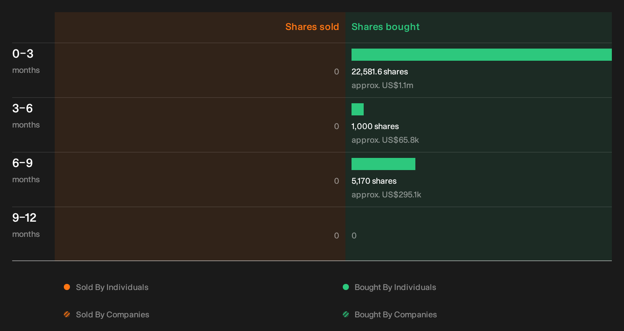Click the 5,170 shares value
This screenshot has height=331, width=624.
pyautogui.click(x=374, y=181)
